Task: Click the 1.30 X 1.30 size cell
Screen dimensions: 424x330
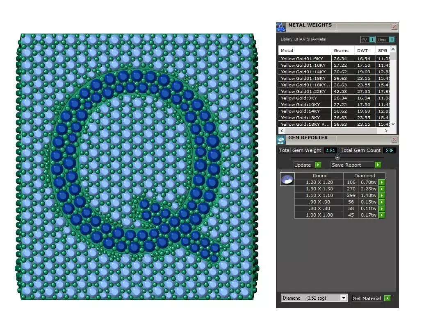Action: click(x=319, y=189)
